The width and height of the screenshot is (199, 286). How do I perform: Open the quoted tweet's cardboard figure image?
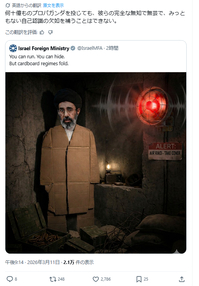pos(96,163)
